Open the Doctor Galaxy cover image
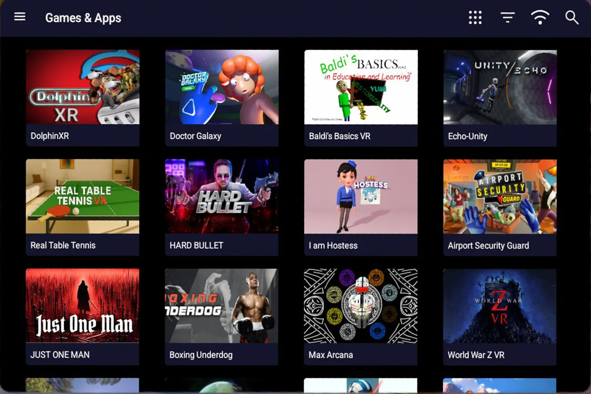The image size is (591, 394). [222, 87]
